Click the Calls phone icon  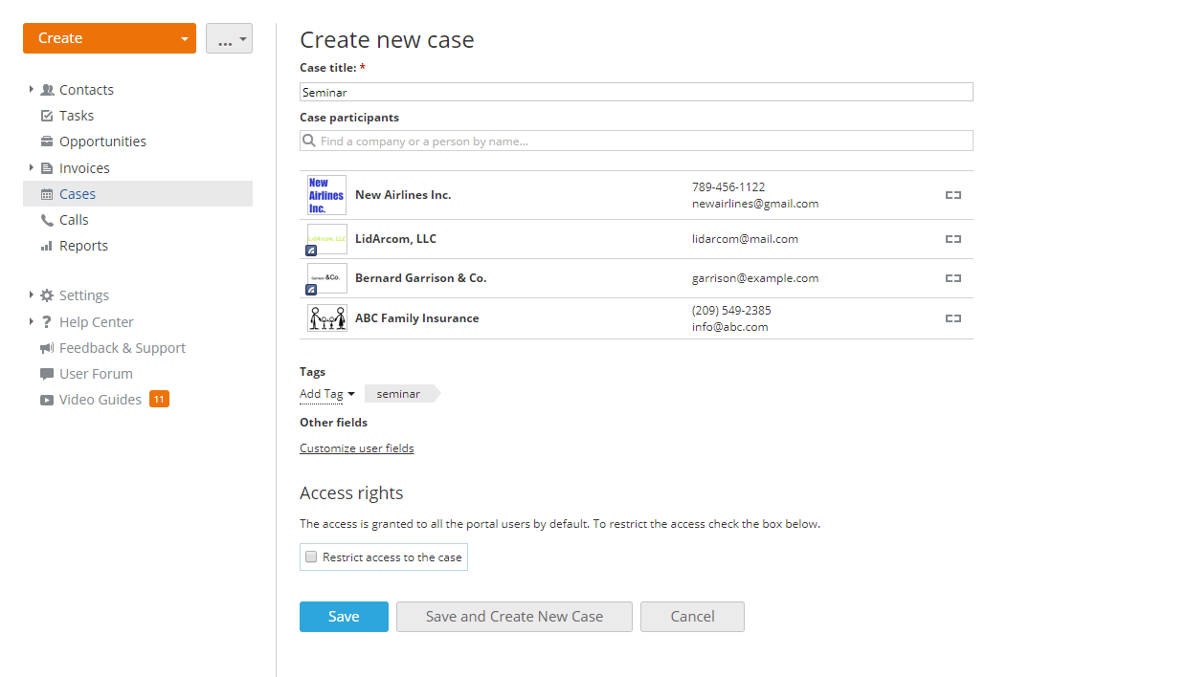(48, 219)
